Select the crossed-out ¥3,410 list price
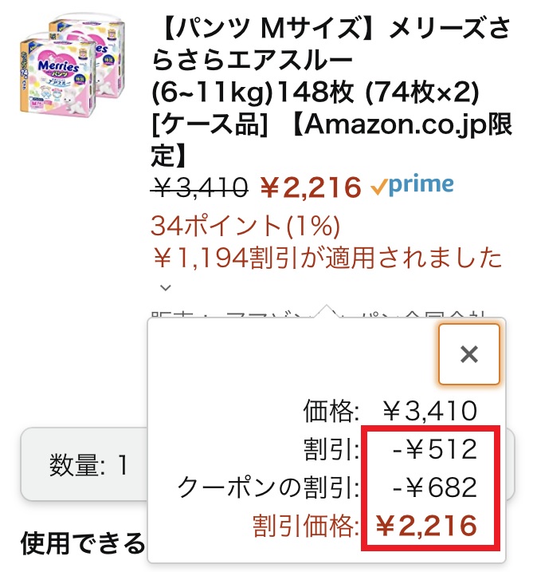 click(x=200, y=187)
